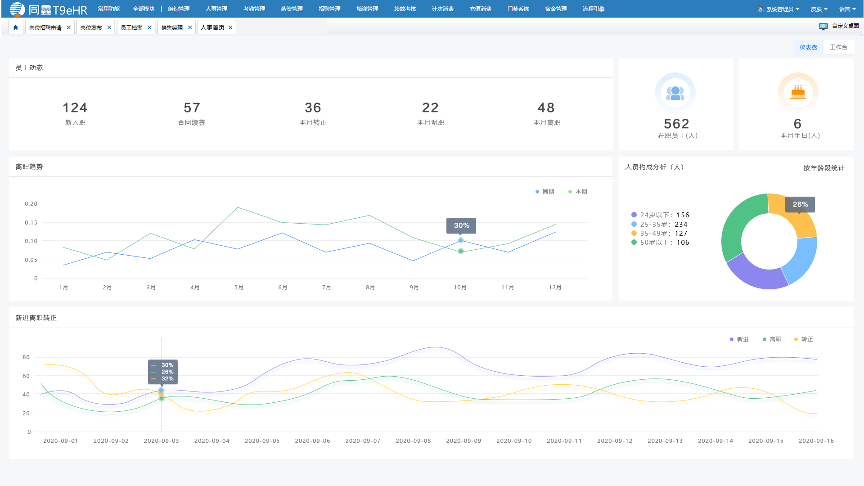
Task: Toggle the 离职 legend in bottom chart
Action: tap(772, 339)
